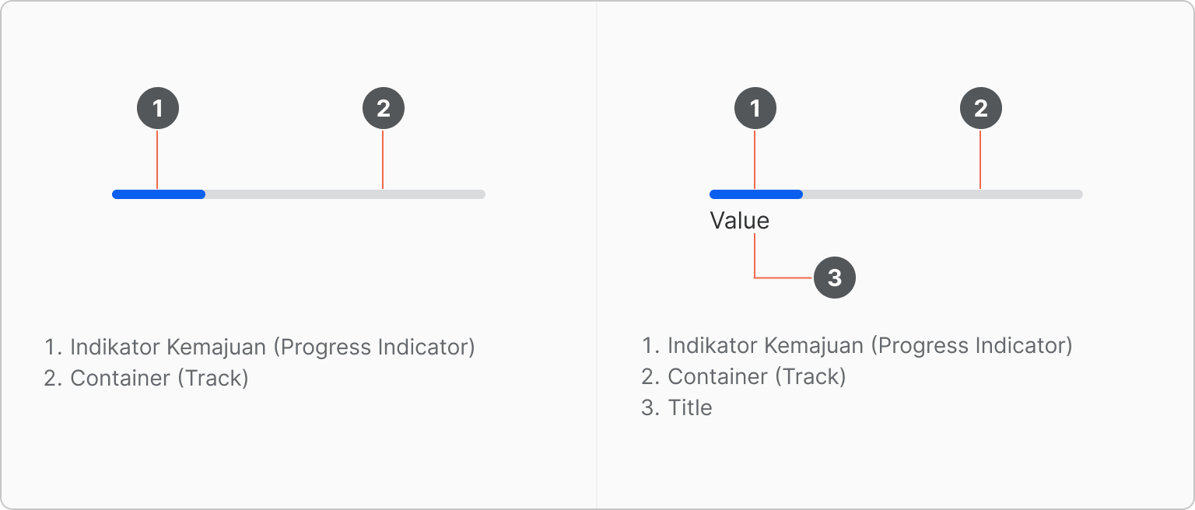Click red connector line leading to badge 3
The height and width of the screenshot is (510, 1195).
pyautogui.click(x=783, y=278)
